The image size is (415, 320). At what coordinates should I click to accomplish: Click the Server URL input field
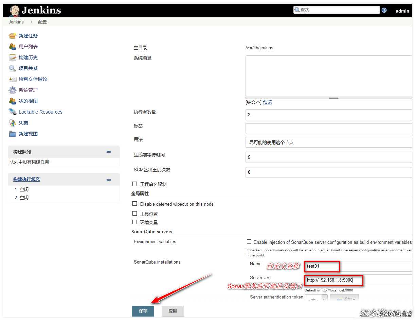[x=358, y=280]
